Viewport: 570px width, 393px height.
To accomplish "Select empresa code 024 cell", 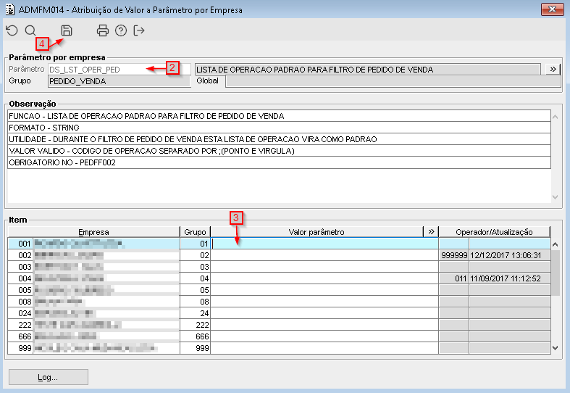I will (x=21, y=313).
